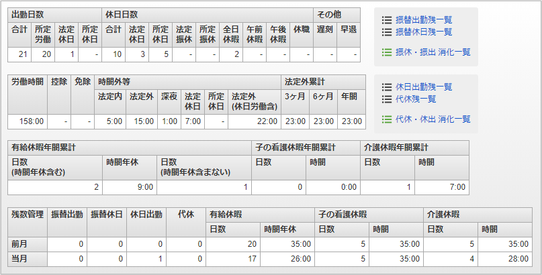542x275 pixels.
Task: Click the 遅刻 column header
Action: click(x=325, y=35)
